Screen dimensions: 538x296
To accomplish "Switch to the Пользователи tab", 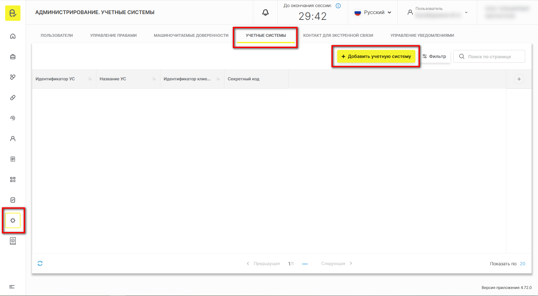I will click(57, 36).
